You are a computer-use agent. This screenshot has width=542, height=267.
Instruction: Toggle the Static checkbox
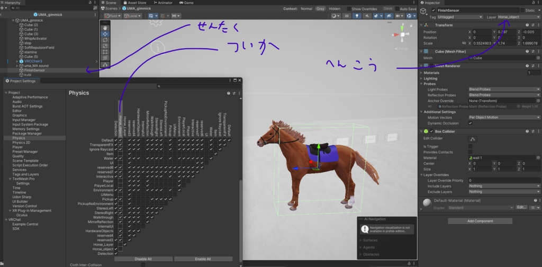pos(522,11)
